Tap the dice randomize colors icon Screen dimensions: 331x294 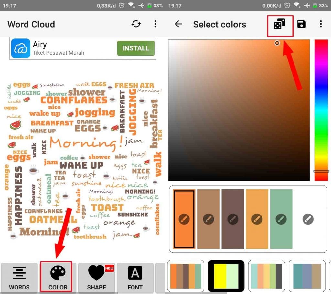[x=280, y=24]
